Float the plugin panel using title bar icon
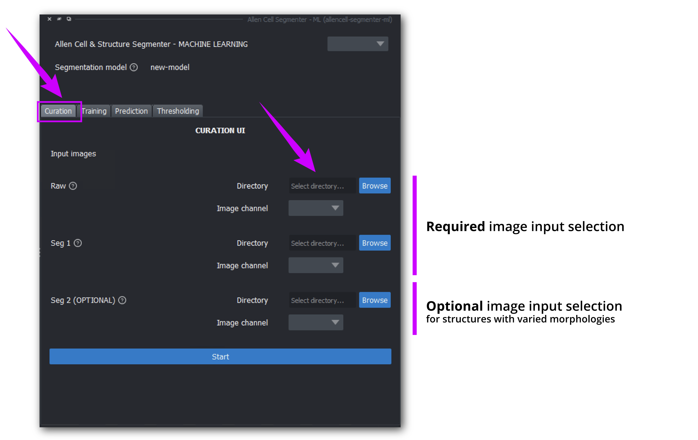This screenshot has height=440, width=698. (69, 19)
